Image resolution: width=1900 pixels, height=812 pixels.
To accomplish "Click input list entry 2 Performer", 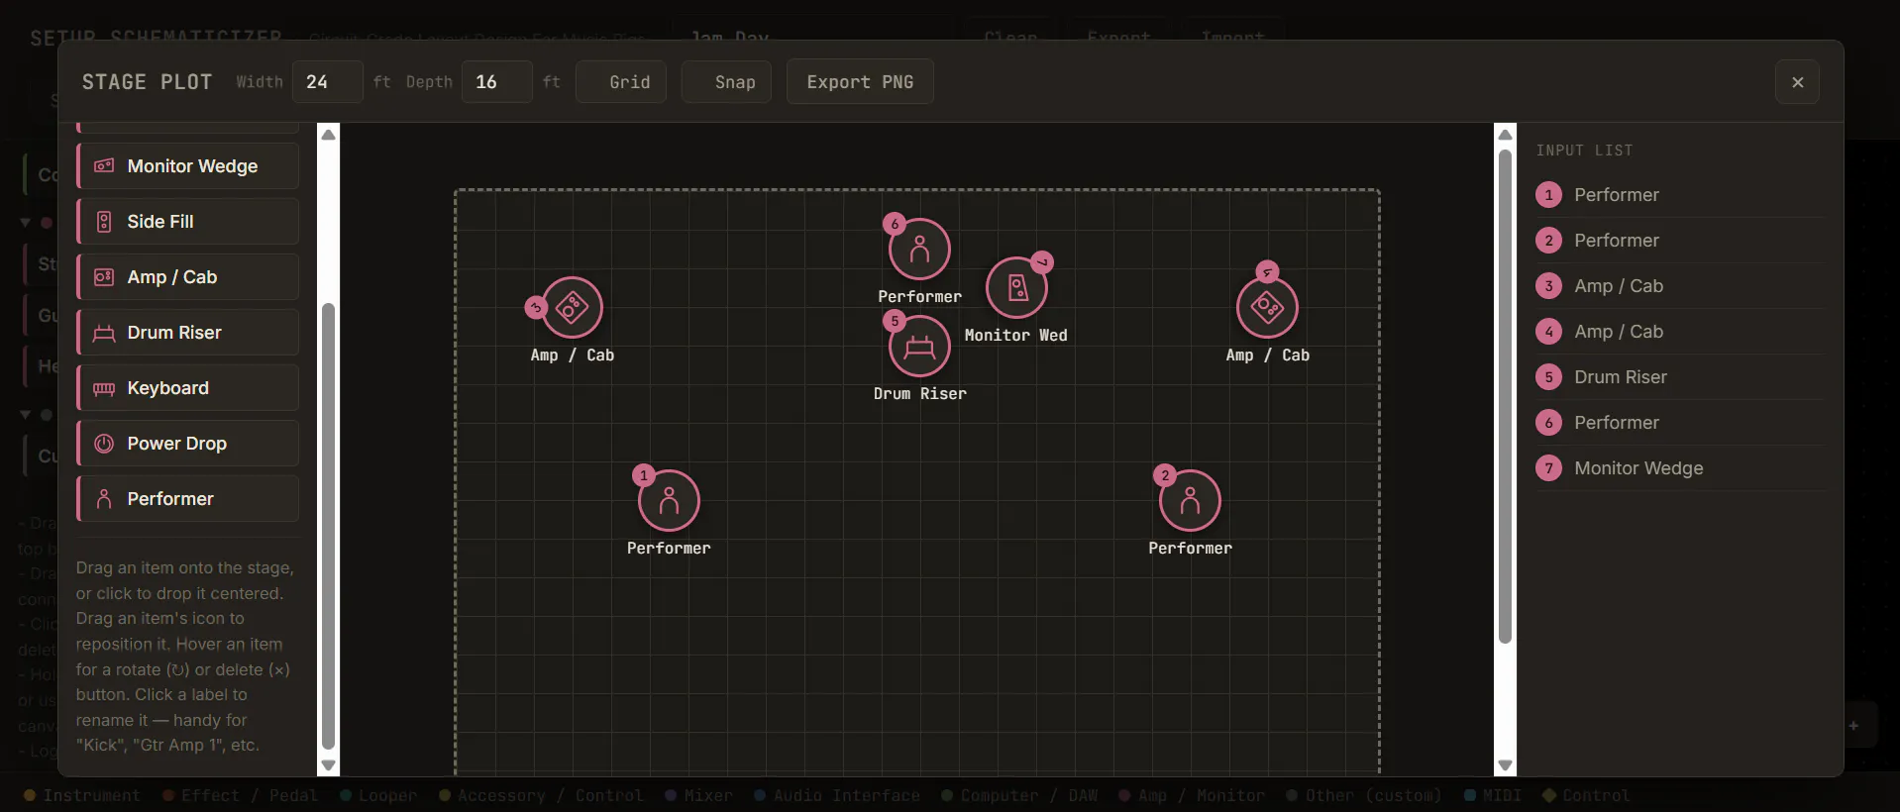I will coord(1679,241).
